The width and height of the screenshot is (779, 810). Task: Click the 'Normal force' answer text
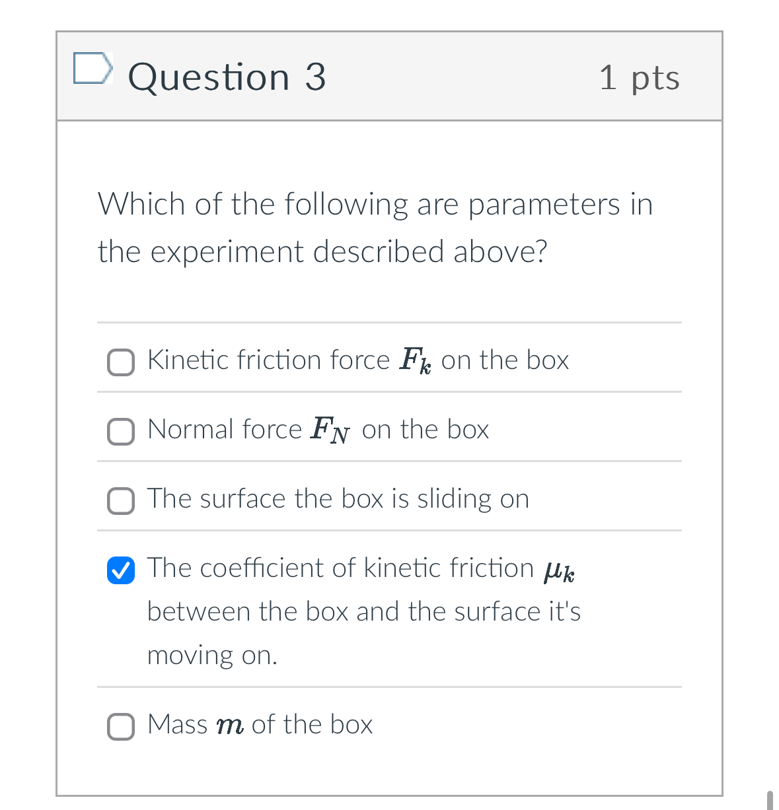tap(225, 430)
